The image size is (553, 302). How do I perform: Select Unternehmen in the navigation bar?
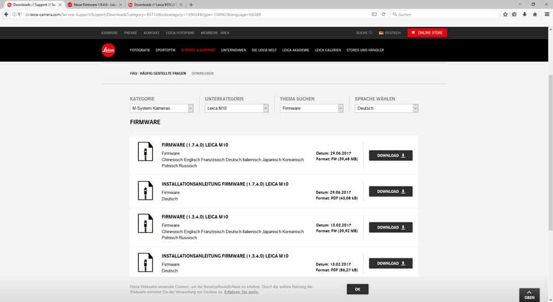233,50
